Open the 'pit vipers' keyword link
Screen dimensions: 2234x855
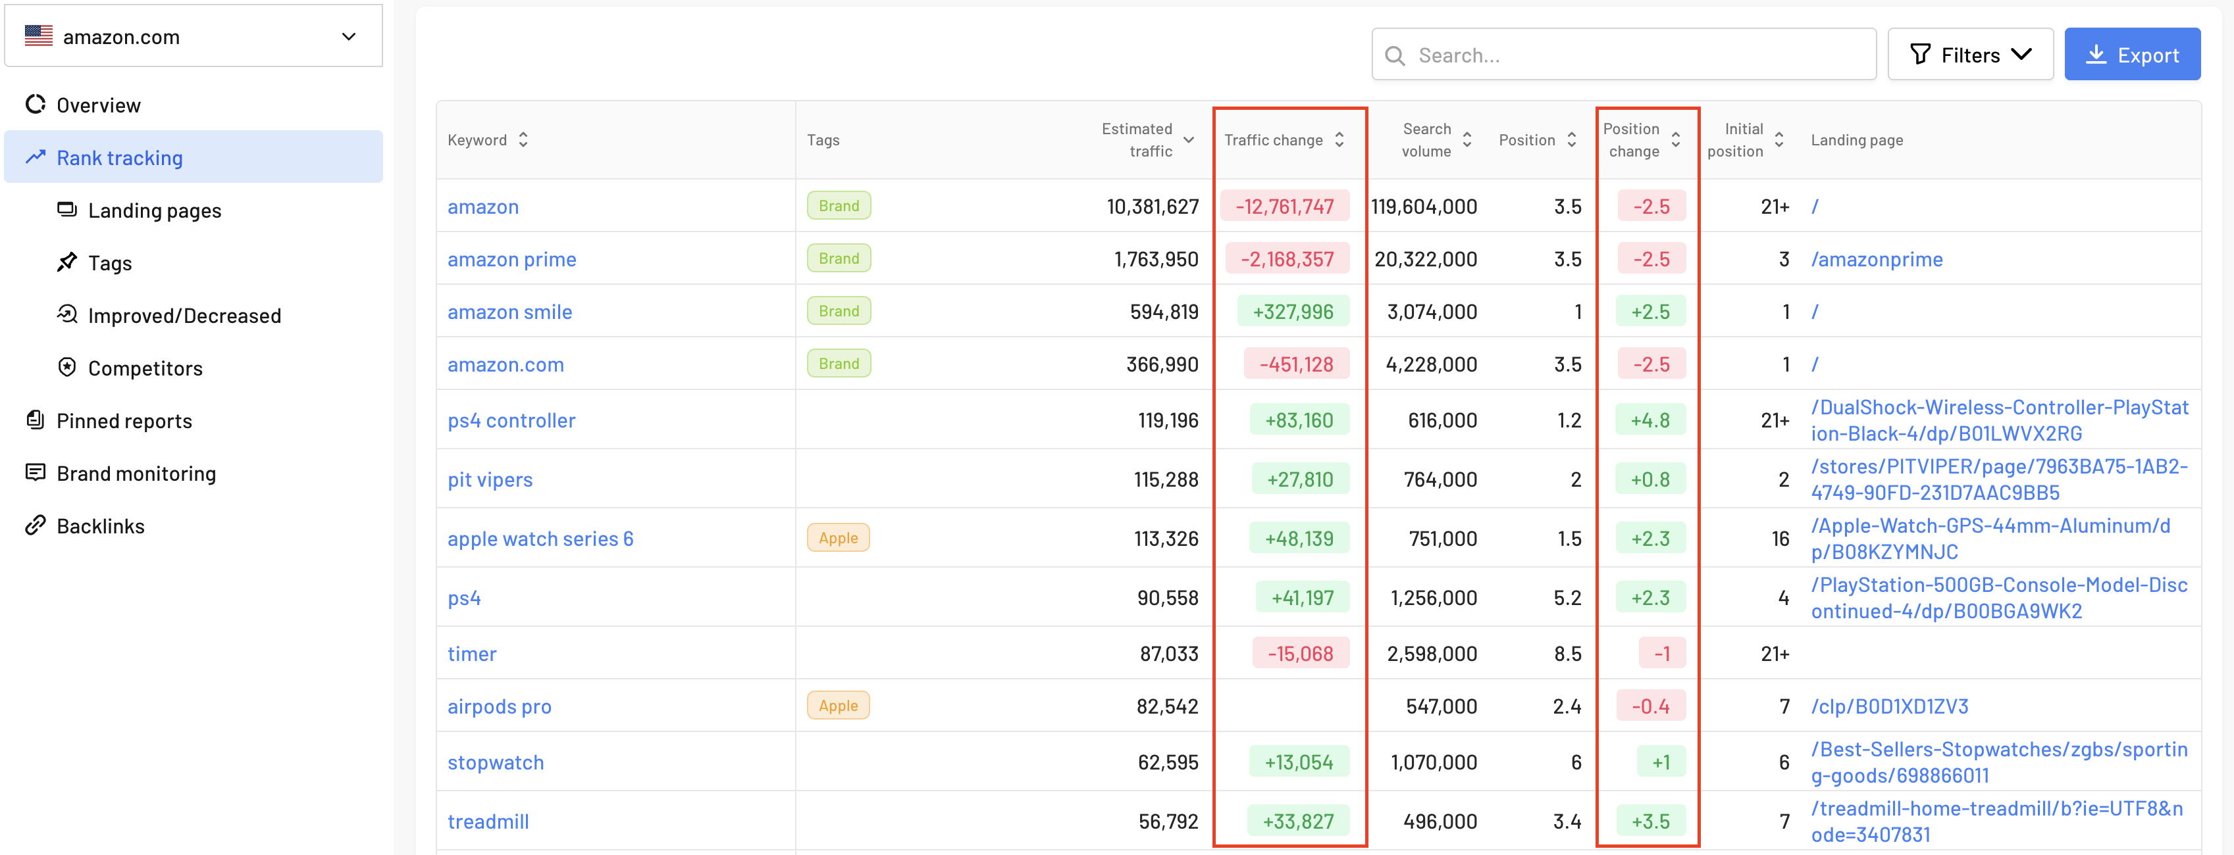click(x=490, y=479)
